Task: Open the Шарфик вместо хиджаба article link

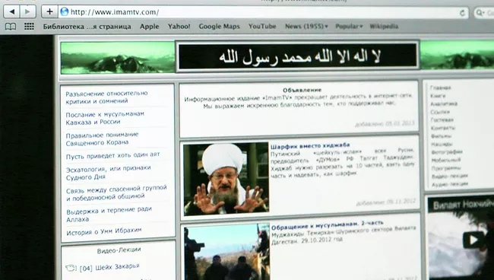Action: point(310,145)
